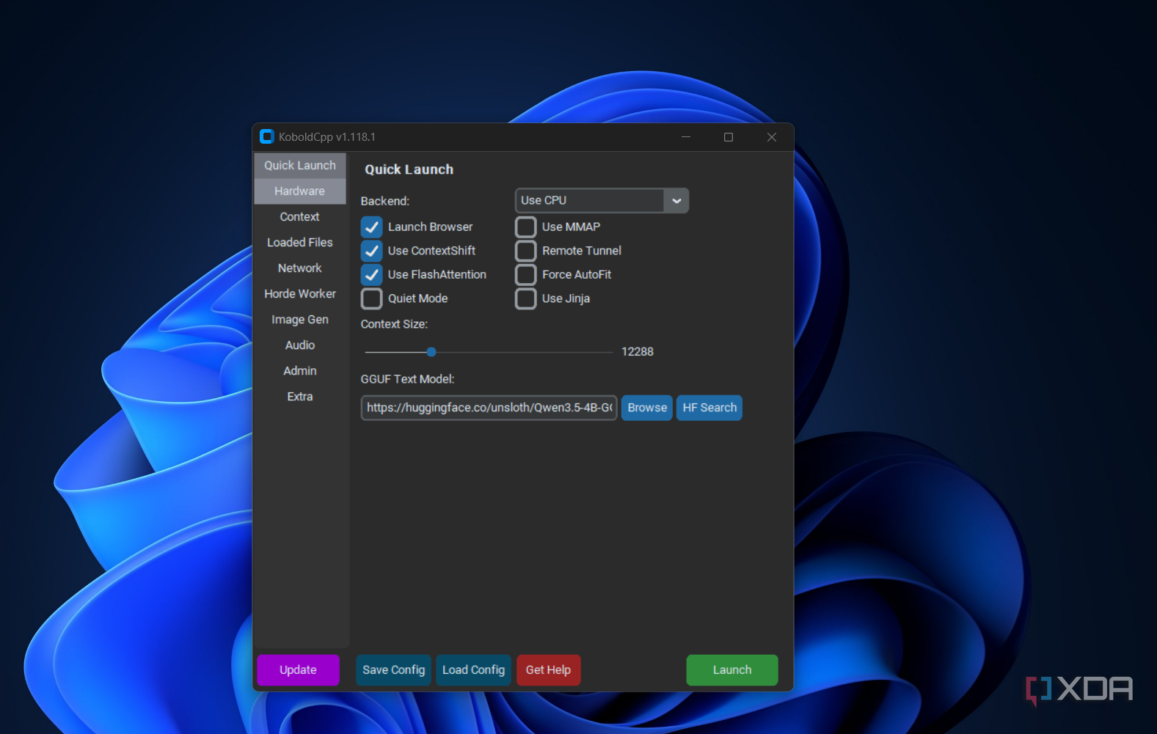Image resolution: width=1157 pixels, height=734 pixels.
Task: Open the Network tab
Action: (300, 268)
